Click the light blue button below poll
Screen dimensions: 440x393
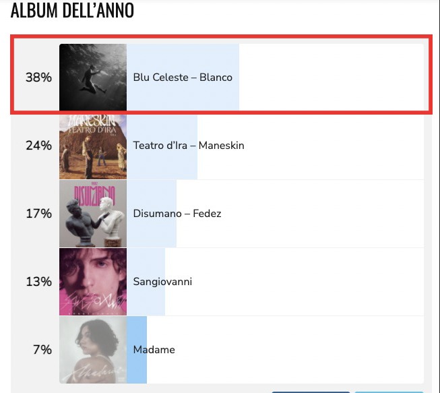389,392
